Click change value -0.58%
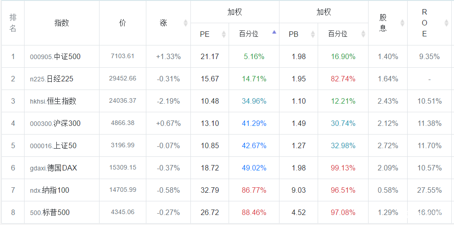The width and height of the screenshot is (454, 225). pyautogui.click(x=169, y=190)
